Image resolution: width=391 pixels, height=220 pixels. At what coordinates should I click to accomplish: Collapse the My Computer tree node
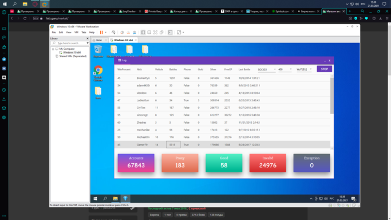tap(53, 49)
